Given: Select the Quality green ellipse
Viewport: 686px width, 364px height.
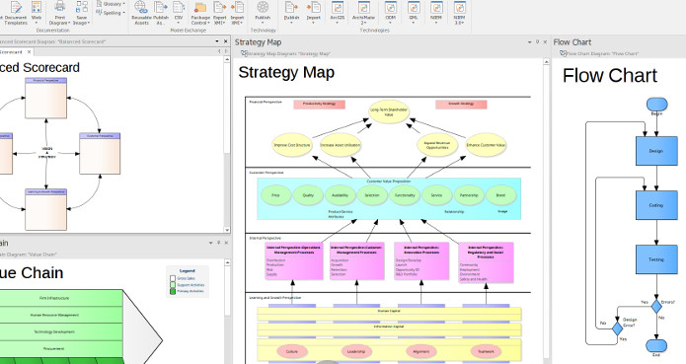Looking at the screenshot, I should tap(308, 195).
